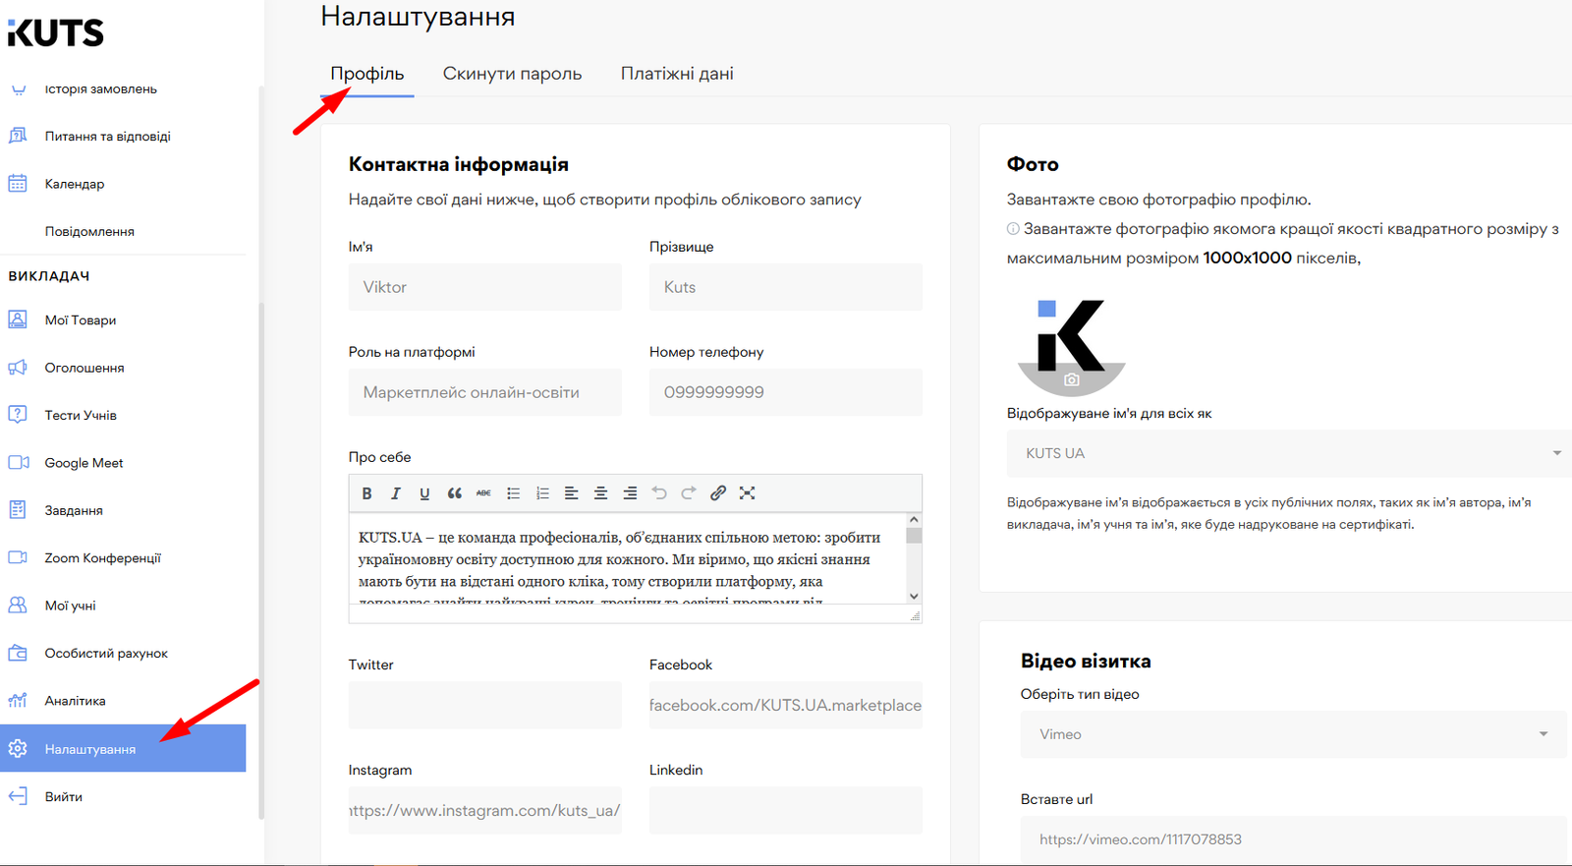Open Аналітика in the sidebar
Screen dimensions: 1572x866
coord(75,701)
